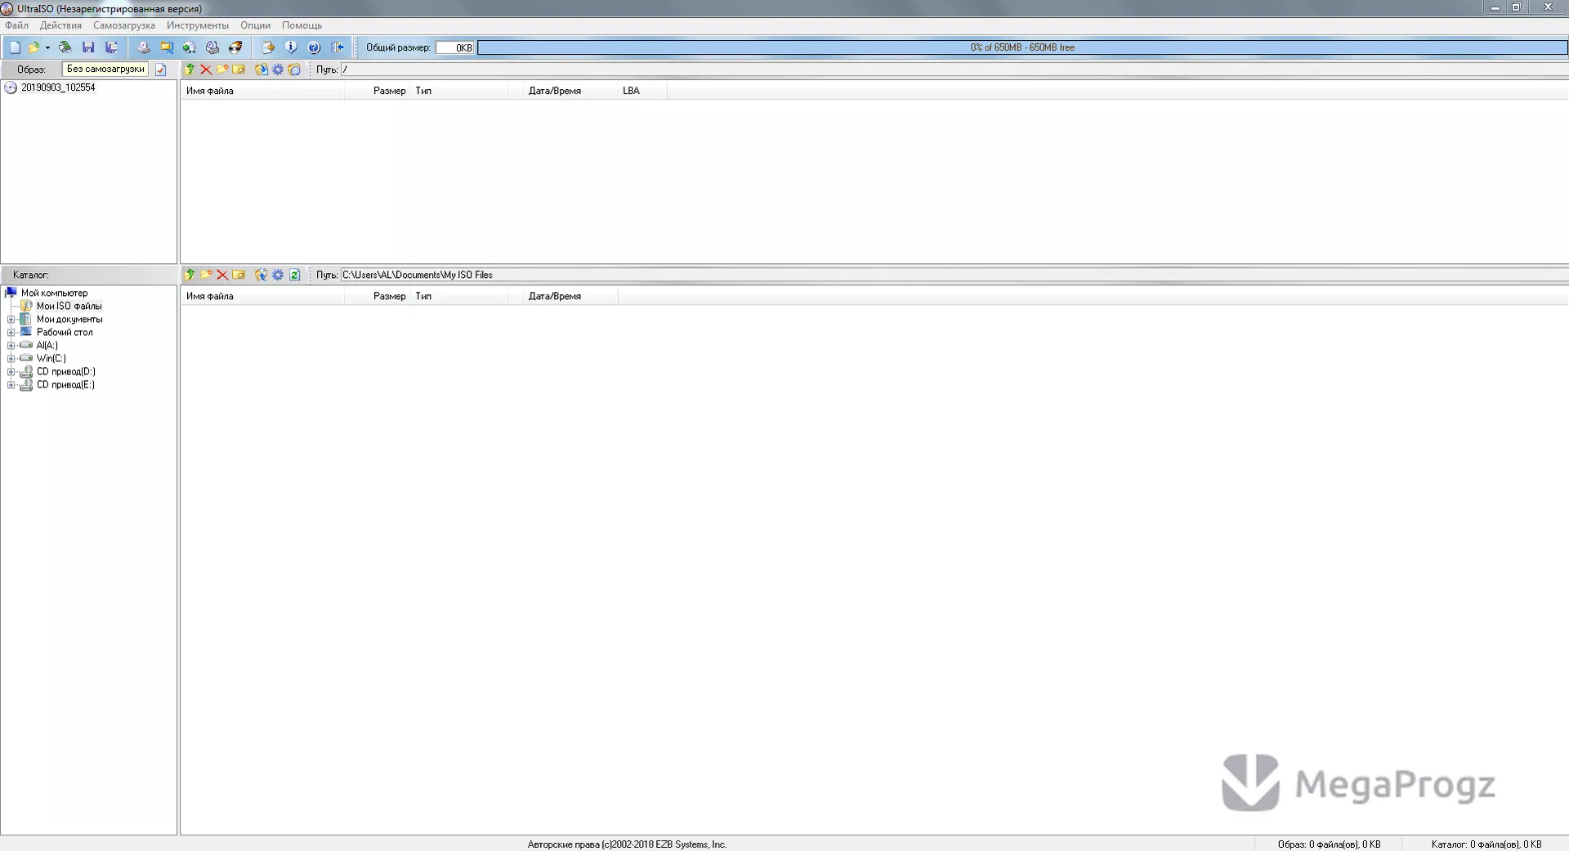Open Help with question mark icon
This screenshot has width=1569, height=851.
click(314, 47)
